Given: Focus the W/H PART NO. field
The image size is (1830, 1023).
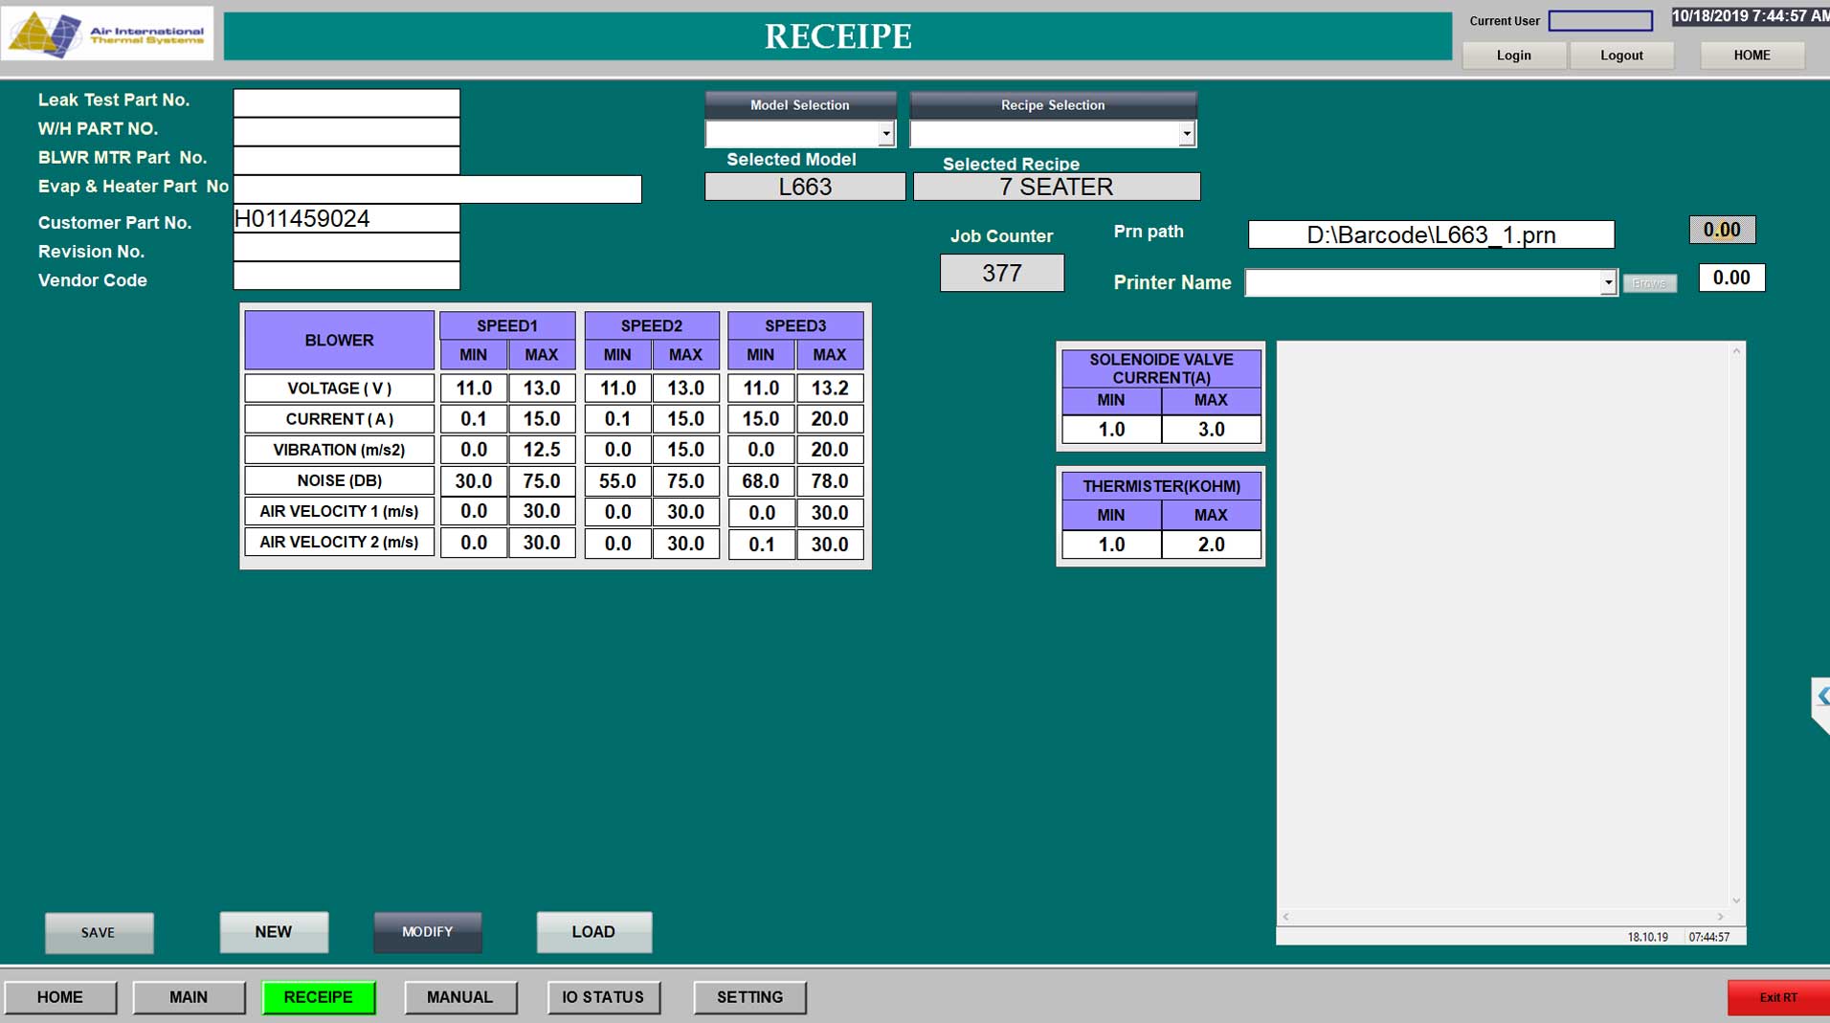Looking at the screenshot, I should point(346,132).
